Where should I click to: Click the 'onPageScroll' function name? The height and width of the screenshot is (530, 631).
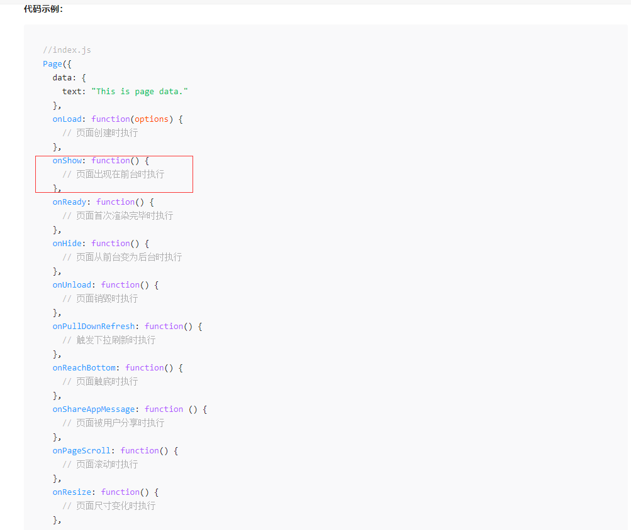(x=81, y=450)
